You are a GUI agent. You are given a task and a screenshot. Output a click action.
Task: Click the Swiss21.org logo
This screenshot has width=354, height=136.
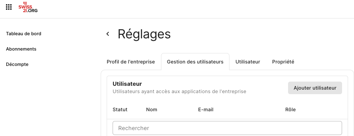click(x=28, y=7)
